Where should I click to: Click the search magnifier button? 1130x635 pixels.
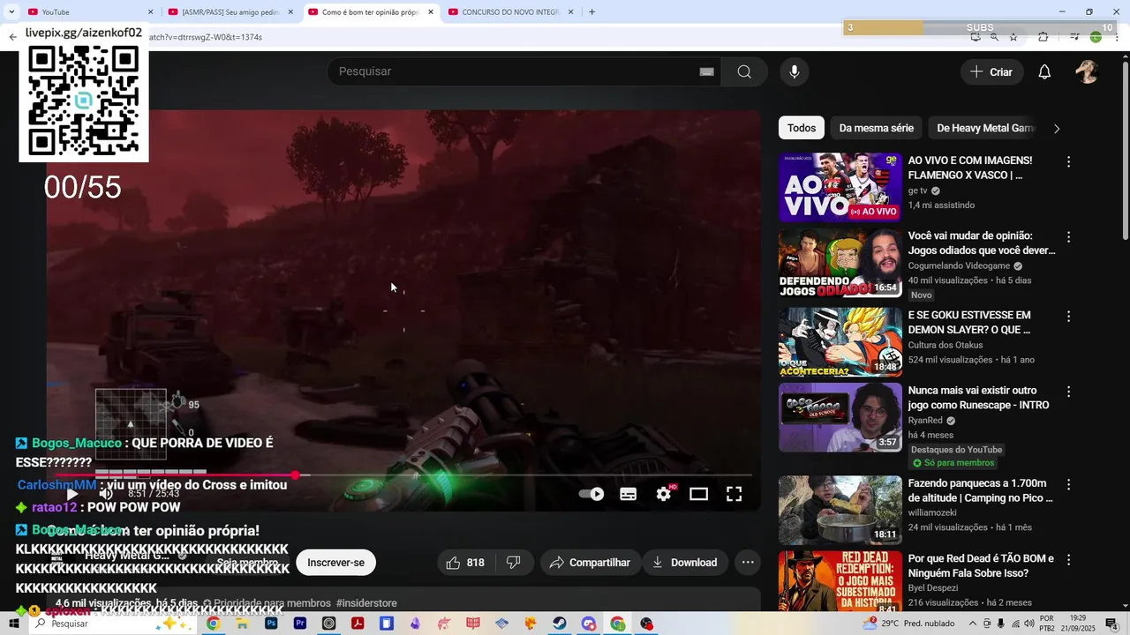744,71
